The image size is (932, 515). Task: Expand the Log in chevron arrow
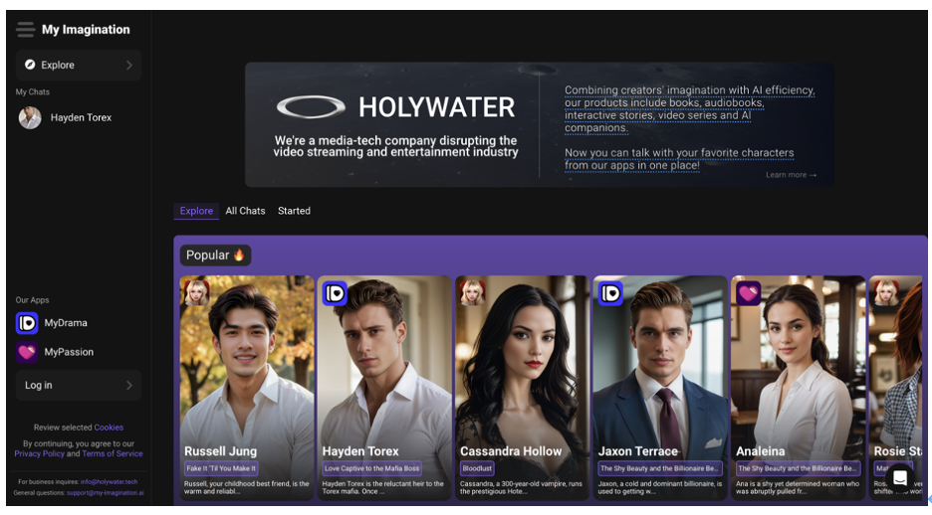[129, 386]
